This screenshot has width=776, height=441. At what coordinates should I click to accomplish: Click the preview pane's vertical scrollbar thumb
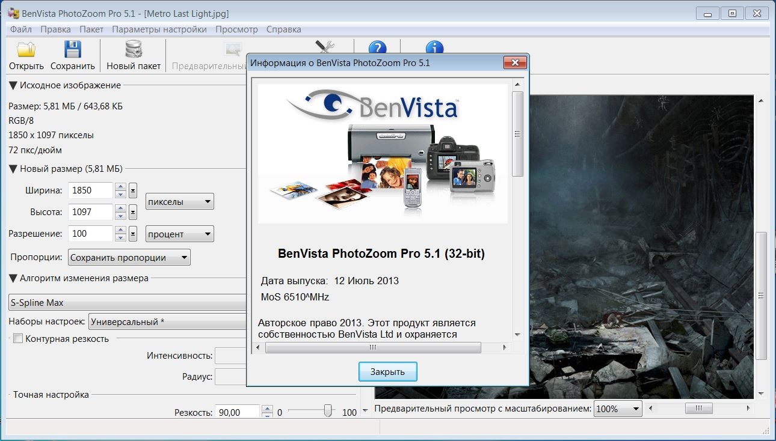pyautogui.click(x=761, y=295)
